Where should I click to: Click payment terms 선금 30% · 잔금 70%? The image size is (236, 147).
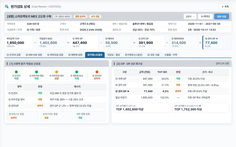pos(144,30)
